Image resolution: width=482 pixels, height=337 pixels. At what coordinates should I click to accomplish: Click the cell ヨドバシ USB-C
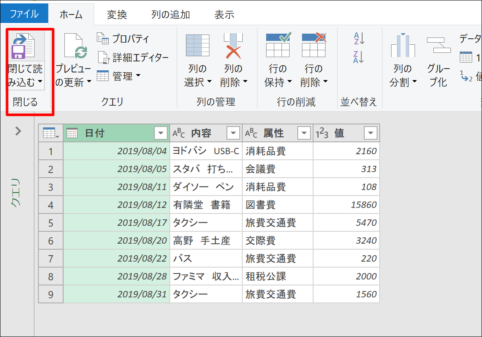[206, 151]
